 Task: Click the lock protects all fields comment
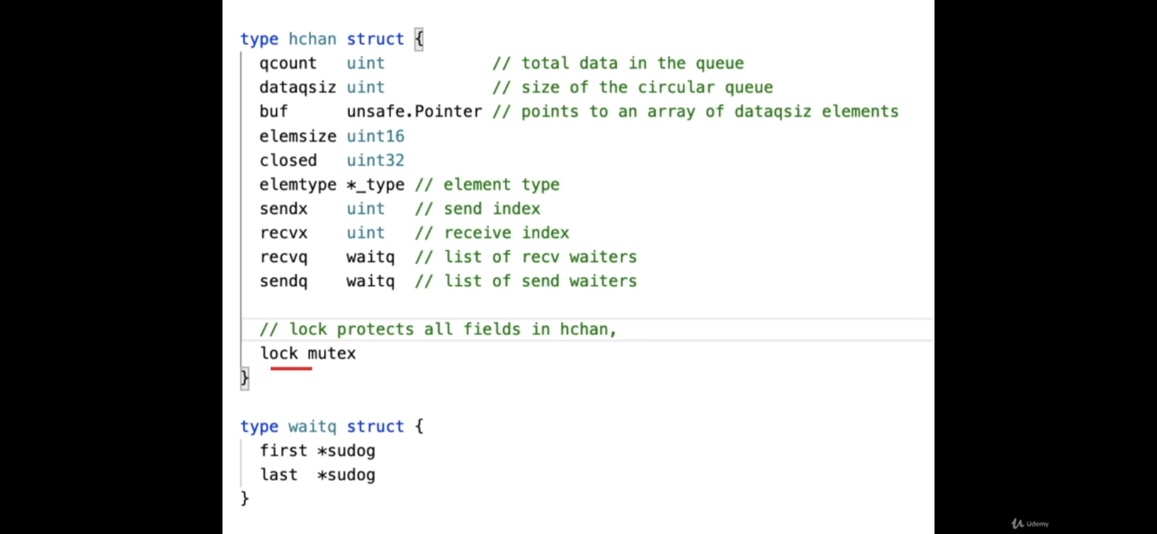(x=438, y=329)
